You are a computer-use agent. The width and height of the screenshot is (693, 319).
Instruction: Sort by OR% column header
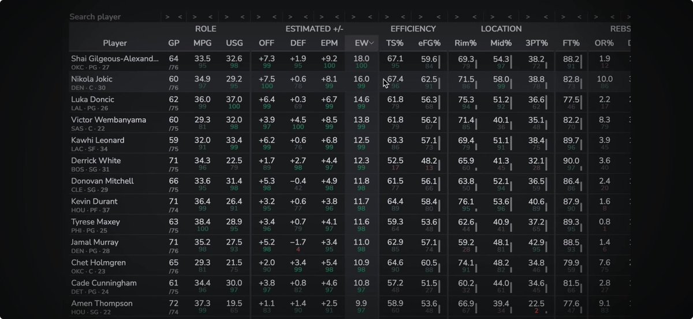605,43
